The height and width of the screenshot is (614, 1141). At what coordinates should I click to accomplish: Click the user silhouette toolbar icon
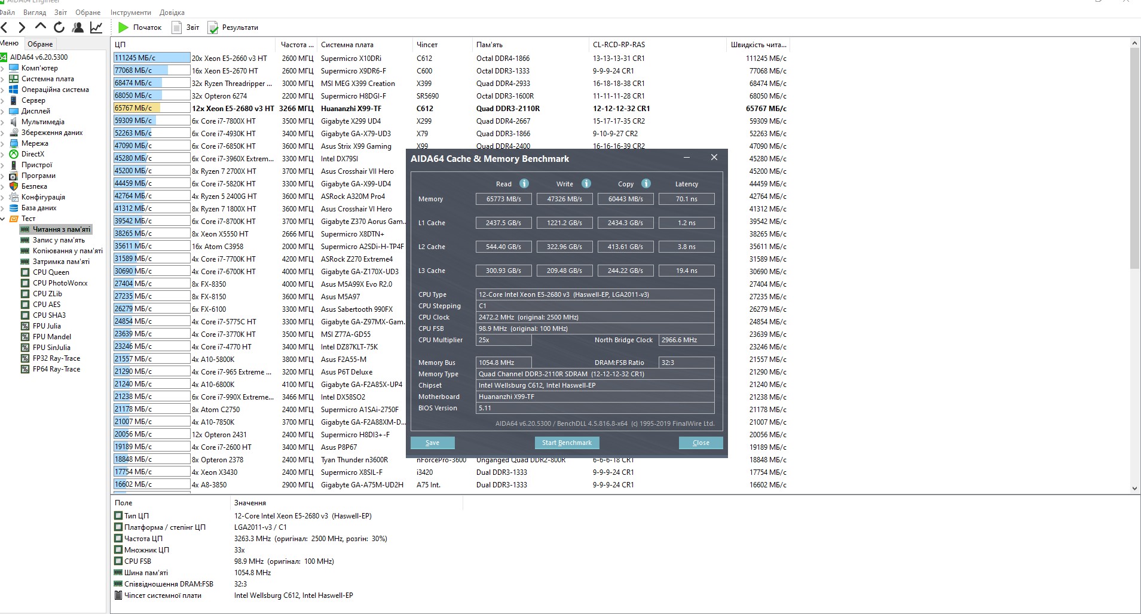point(78,27)
